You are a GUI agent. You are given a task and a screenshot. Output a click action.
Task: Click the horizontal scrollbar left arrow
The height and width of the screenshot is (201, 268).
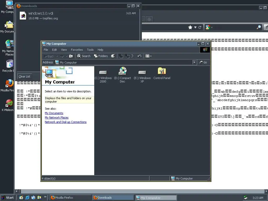[16, 191]
